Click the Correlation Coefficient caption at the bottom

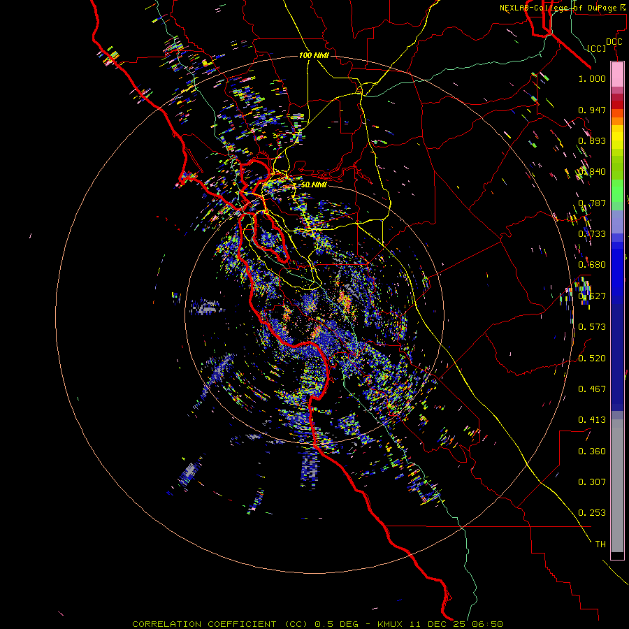(x=317, y=624)
